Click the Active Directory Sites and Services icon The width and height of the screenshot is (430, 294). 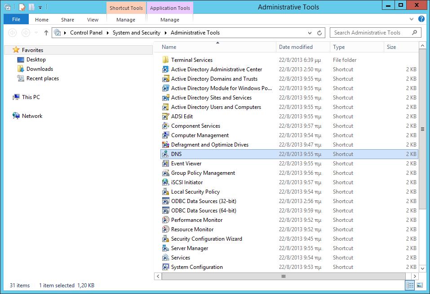pos(165,98)
